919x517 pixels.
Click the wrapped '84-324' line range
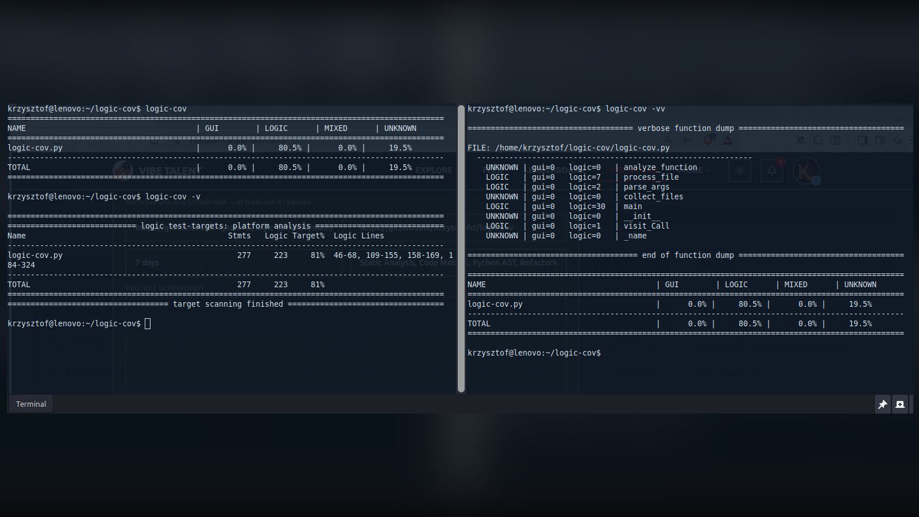[x=21, y=265]
